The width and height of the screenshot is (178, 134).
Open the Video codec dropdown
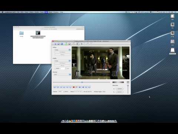click(x=62, y=50)
